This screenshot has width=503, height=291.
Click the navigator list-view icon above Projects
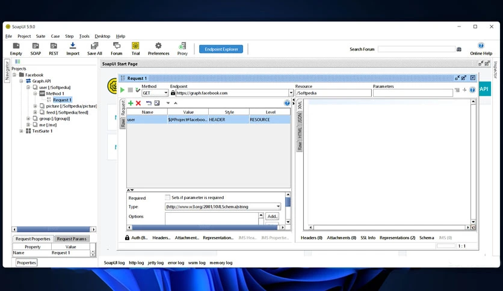pos(17,61)
